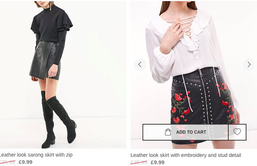Show the previous photo of the embroidered skirt

pyautogui.click(x=140, y=65)
